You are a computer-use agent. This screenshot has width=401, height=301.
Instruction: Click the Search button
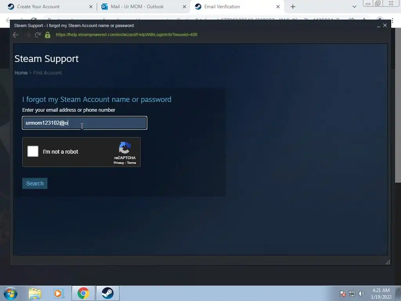35,183
